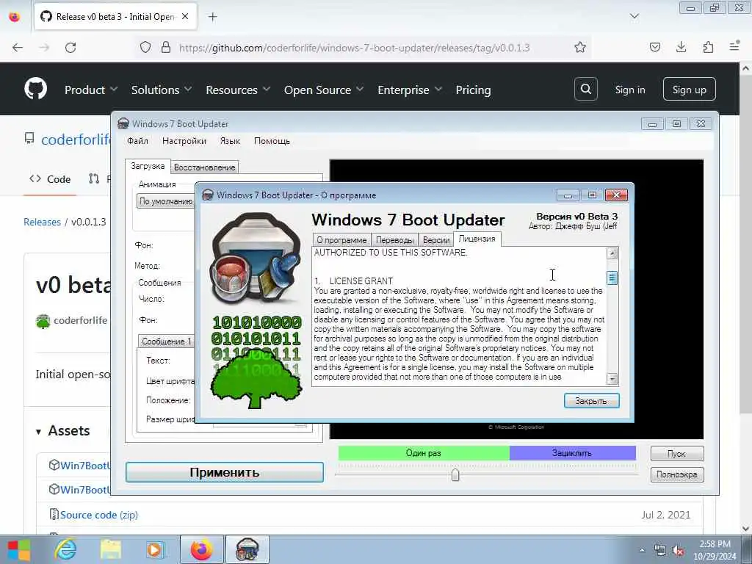Switch to Восстановление tab

coord(204,167)
